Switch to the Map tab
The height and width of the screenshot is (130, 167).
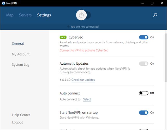point(10,15)
